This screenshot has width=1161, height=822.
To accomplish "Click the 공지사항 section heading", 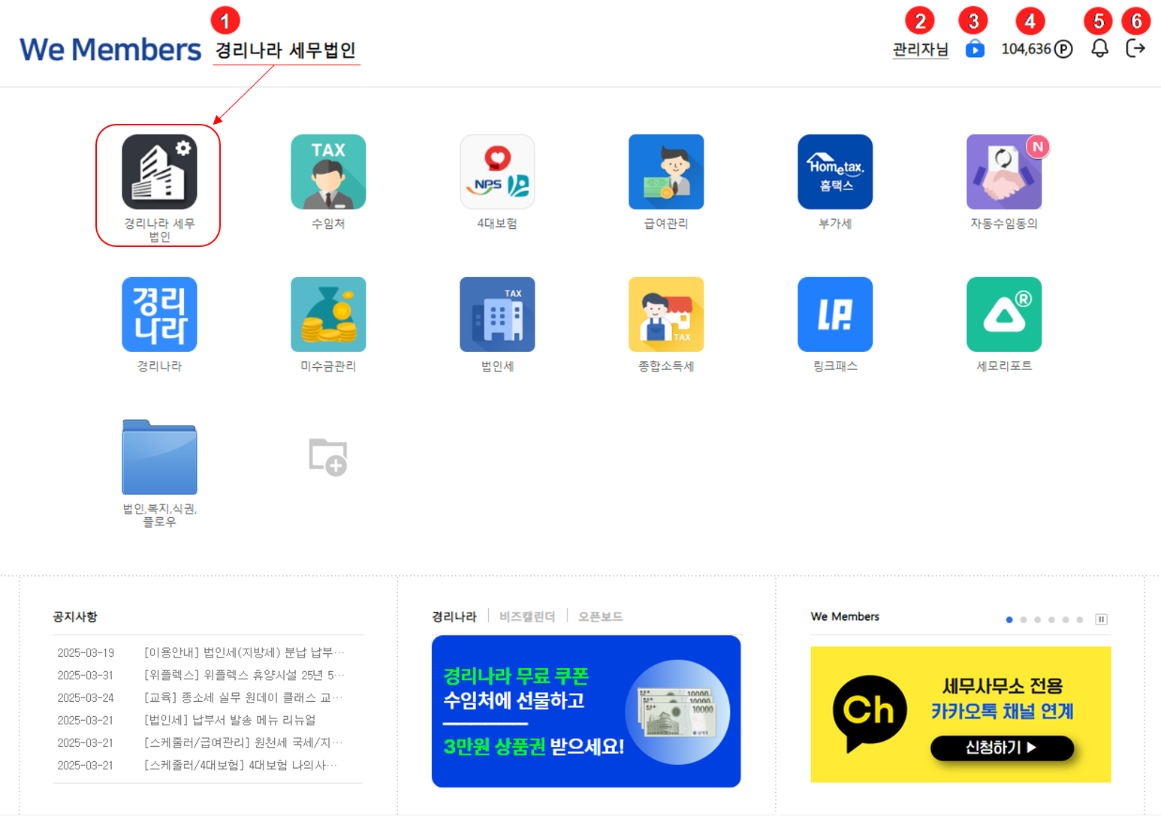I will tap(75, 616).
